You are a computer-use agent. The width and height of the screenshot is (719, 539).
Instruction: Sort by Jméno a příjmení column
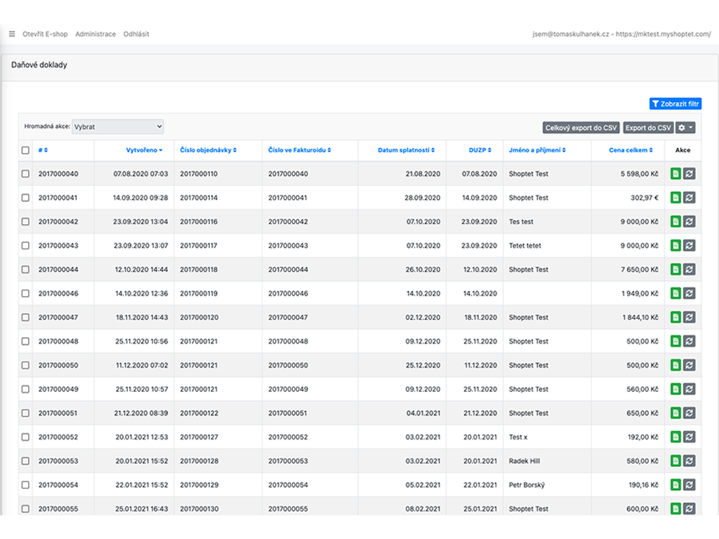(x=537, y=150)
